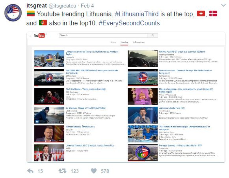Open the itsgreat profile avatar
229x178 pixels.
click(x=13, y=13)
